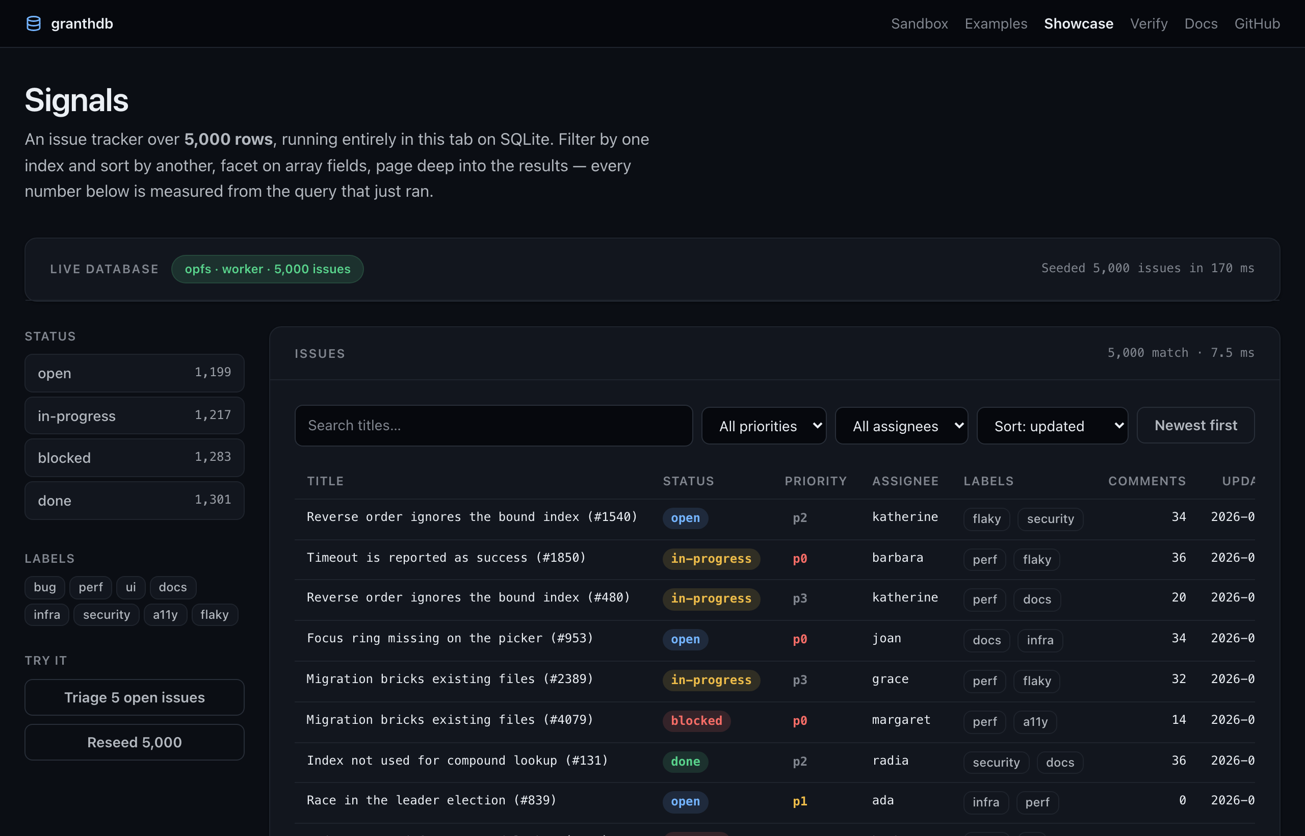Open the Examples nav link
The image size is (1305, 836).
coord(996,23)
